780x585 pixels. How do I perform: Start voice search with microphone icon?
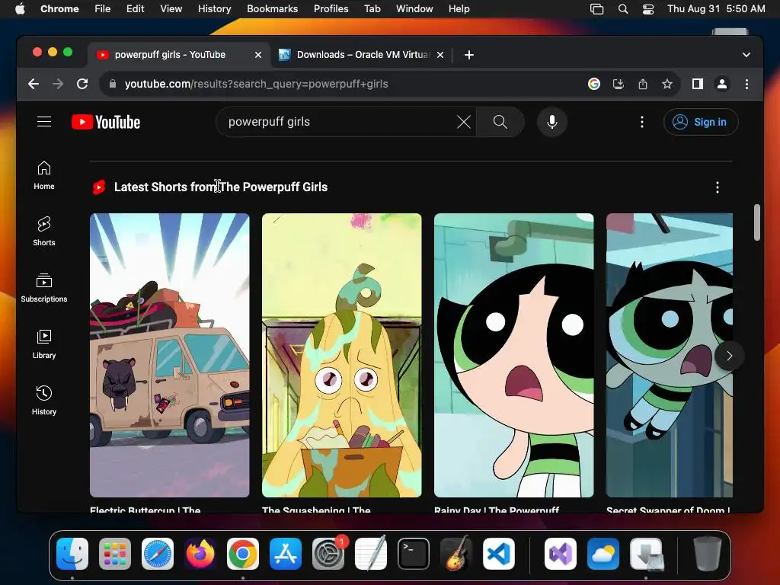pyautogui.click(x=552, y=122)
